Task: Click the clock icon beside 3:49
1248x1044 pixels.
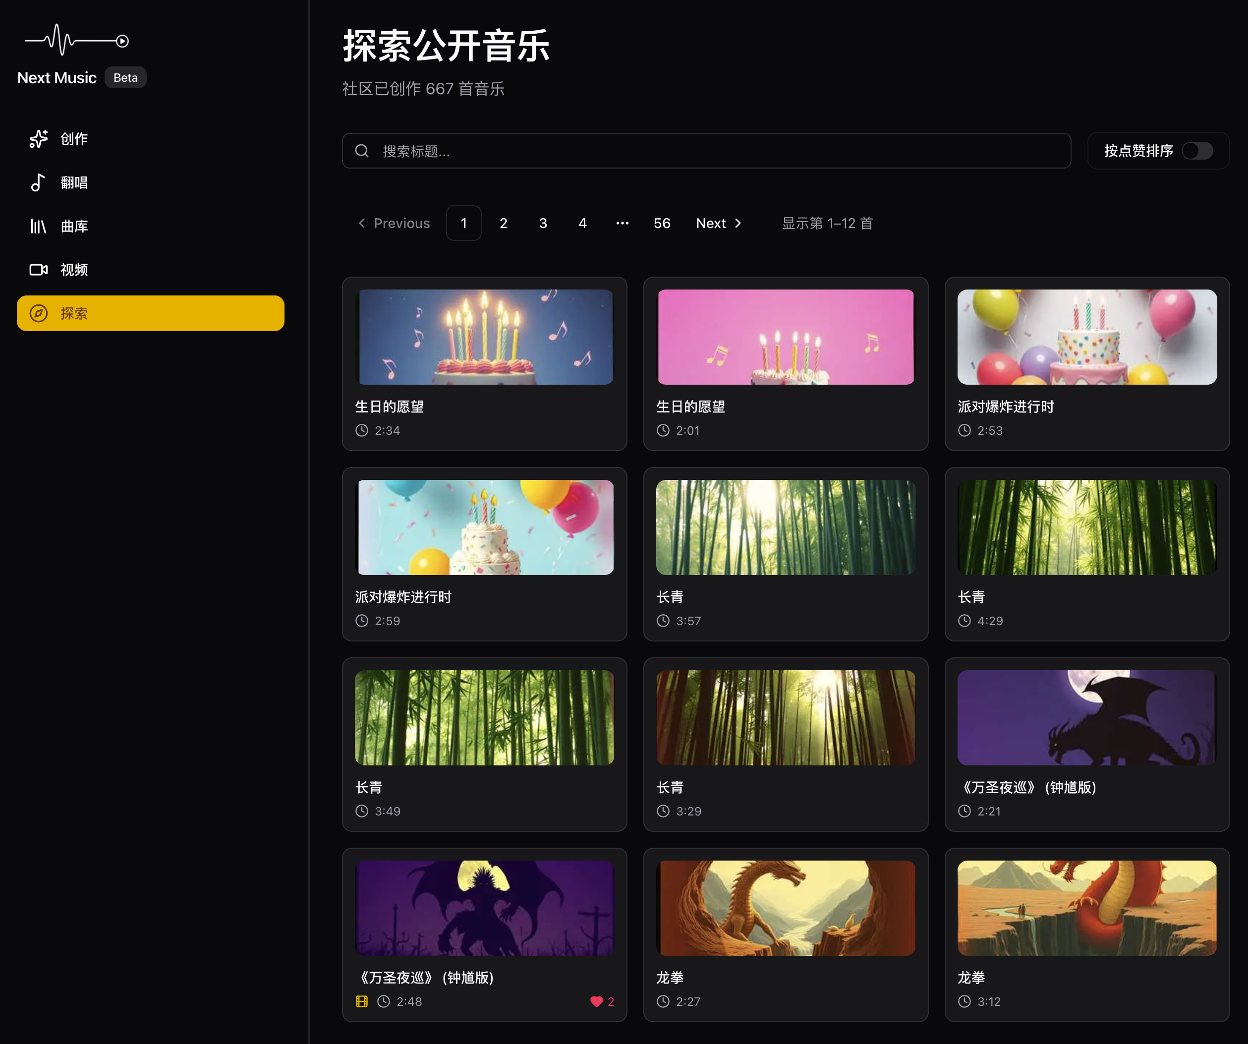Action: [x=362, y=811]
